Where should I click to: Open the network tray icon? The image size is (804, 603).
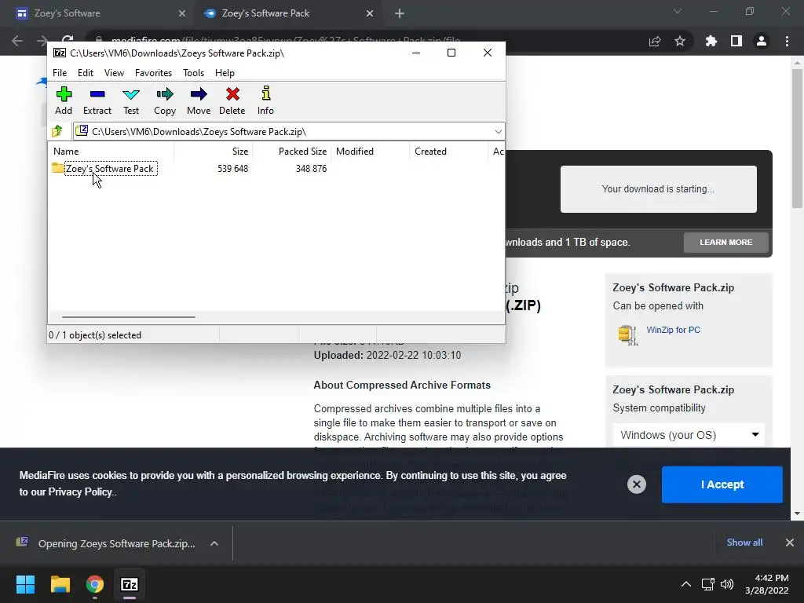(708, 584)
